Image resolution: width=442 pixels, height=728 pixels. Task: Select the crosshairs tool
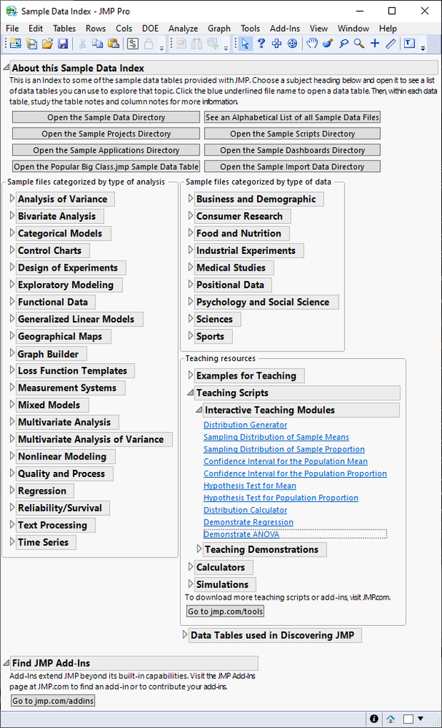[375, 44]
